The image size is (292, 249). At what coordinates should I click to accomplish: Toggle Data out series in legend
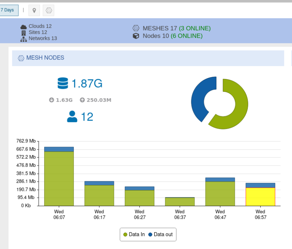(160, 234)
